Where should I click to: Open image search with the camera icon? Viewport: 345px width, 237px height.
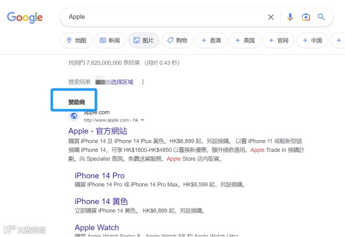(x=306, y=17)
